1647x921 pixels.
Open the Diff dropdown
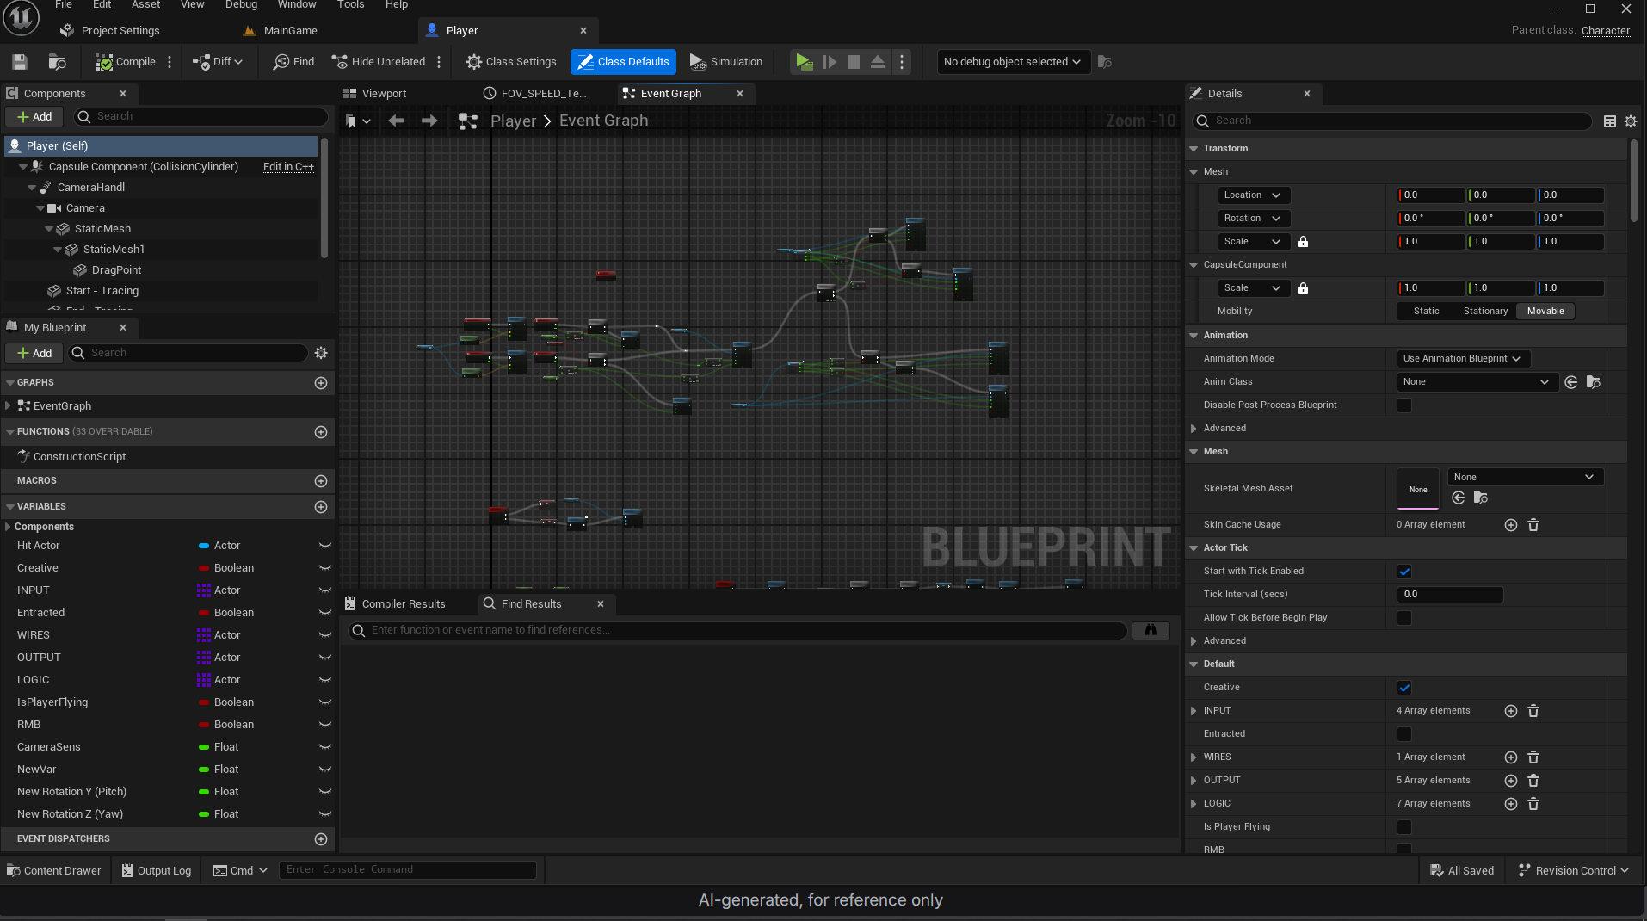[218, 62]
